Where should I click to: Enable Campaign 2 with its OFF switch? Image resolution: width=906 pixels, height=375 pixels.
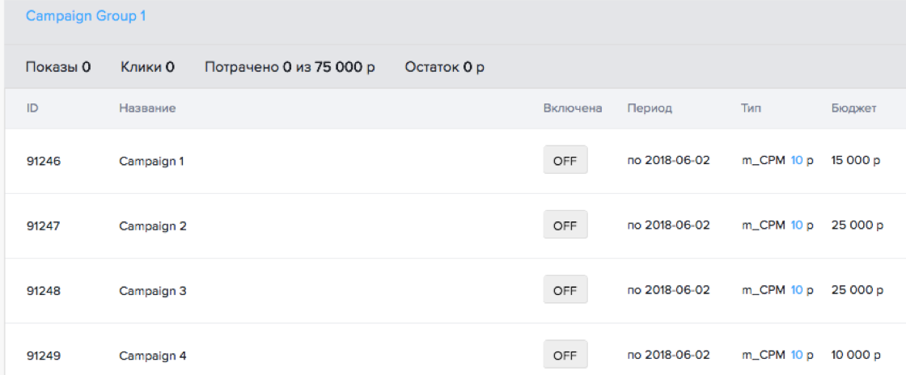tap(565, 225)
